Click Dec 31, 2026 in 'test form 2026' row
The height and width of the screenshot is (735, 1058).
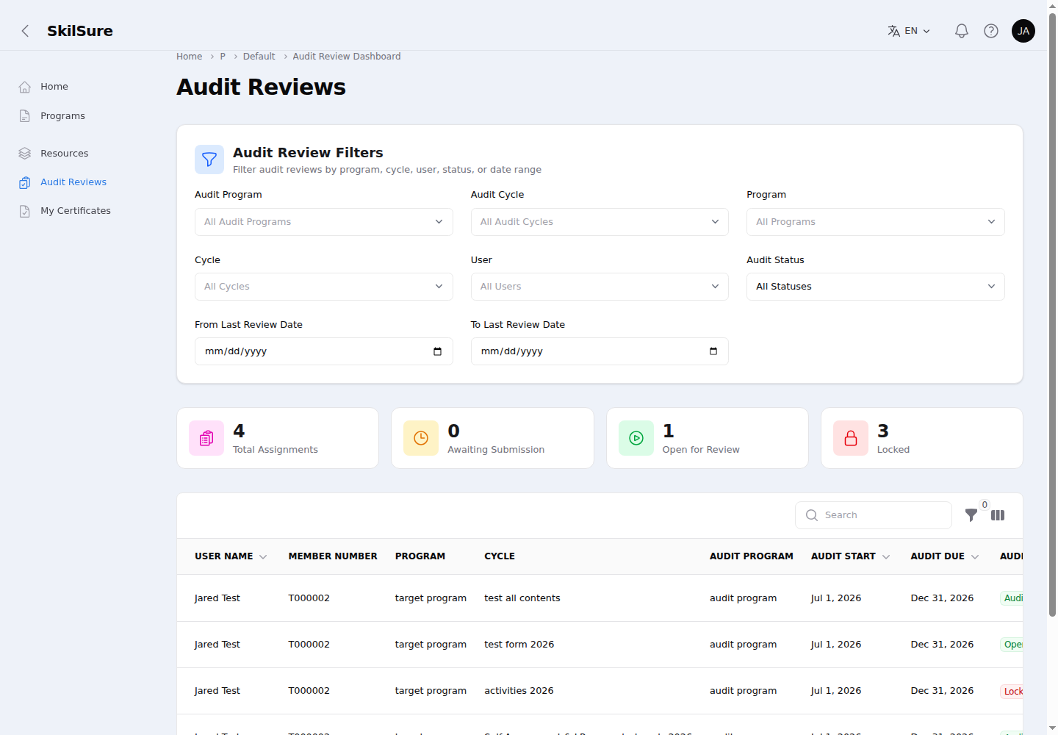(x=942, y=645)
